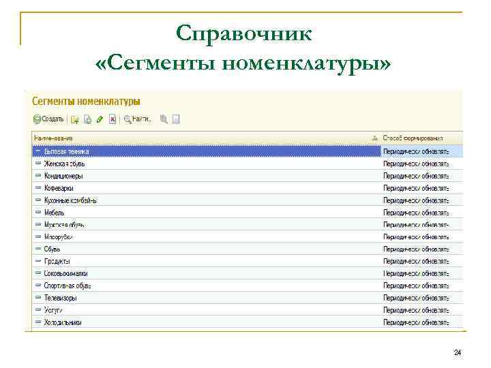The image size is (491, 368).
Task: Select the Соковыжималки row
Action: (x=248, y=273)
